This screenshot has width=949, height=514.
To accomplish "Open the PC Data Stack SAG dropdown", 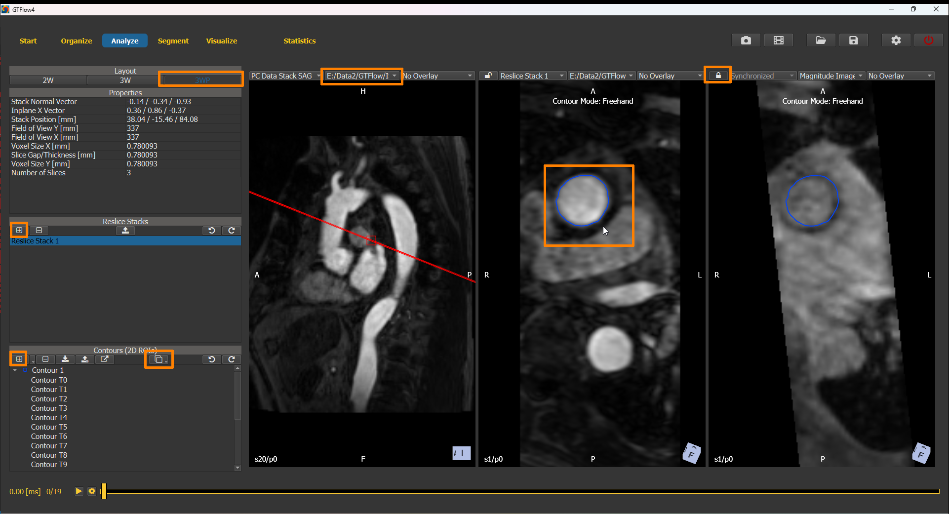I will click(285, 76).
